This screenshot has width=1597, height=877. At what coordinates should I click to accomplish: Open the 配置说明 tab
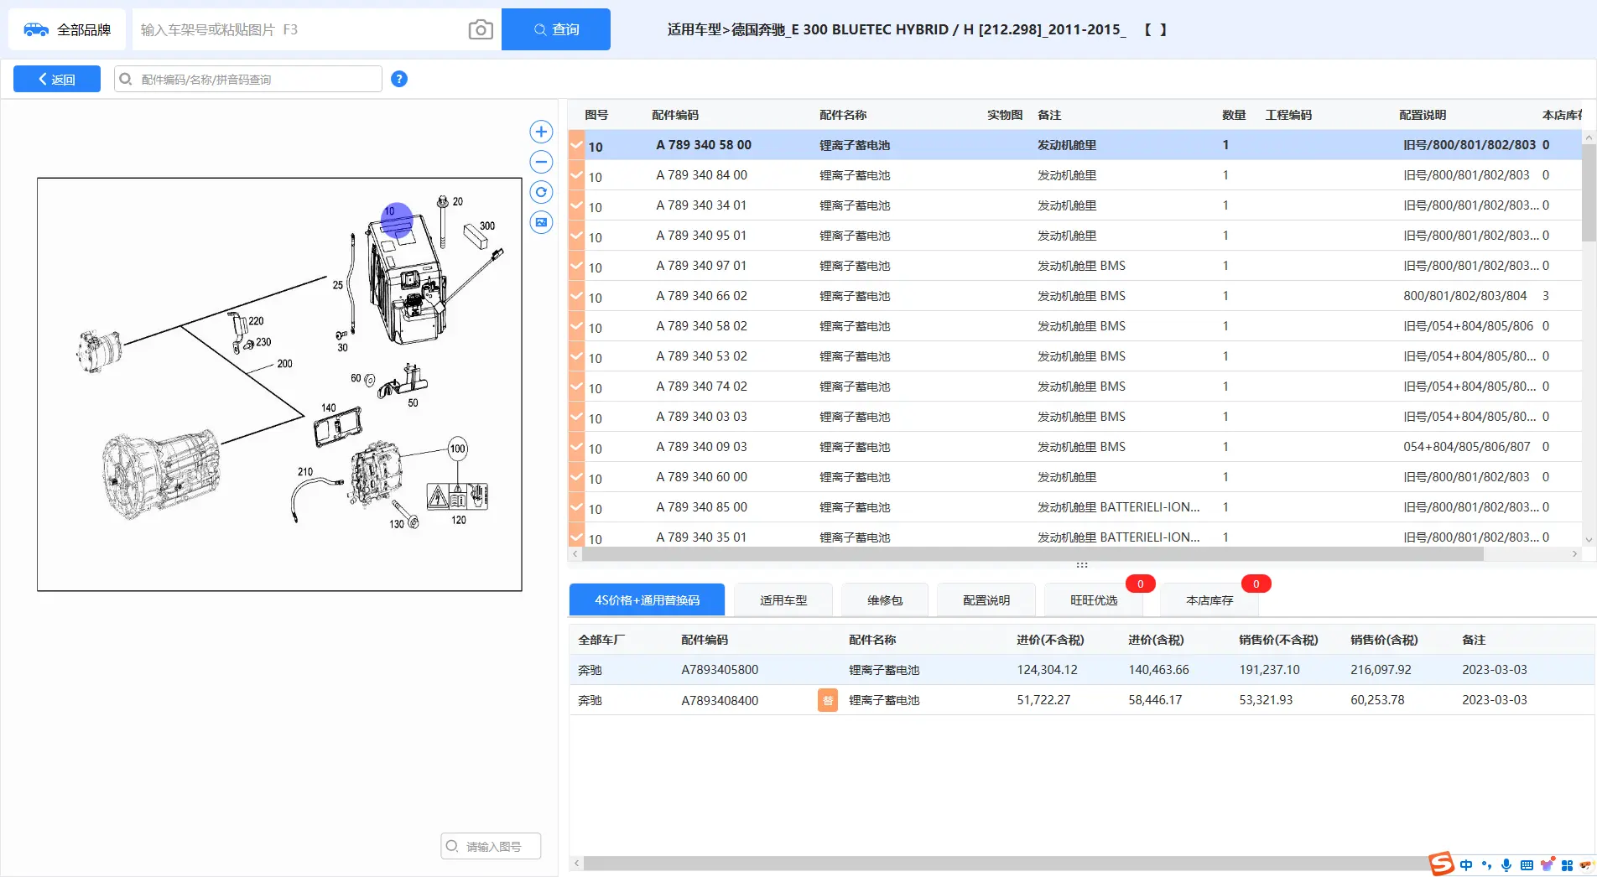coord(986,600)
